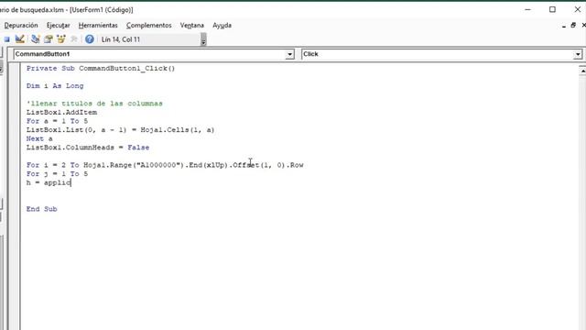Open the Ayuda menu
The height and width of the screenshot is (330, 586).
click(x=222, y=26)
